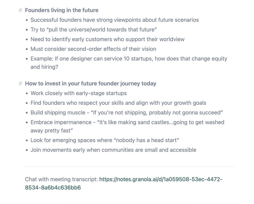Click Work closely with early-stage startups
The height and width of the screenshot is (204, 254).
79,93
